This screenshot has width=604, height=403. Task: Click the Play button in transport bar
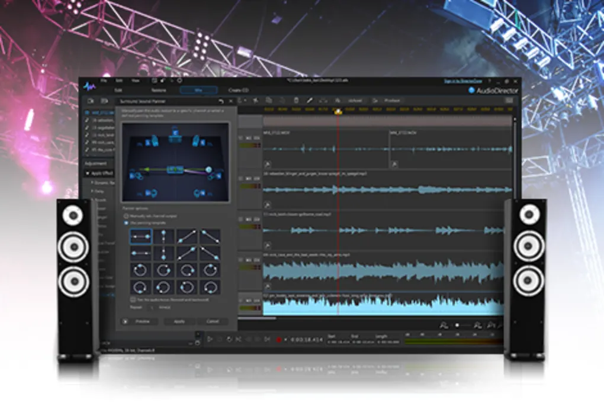210,339
